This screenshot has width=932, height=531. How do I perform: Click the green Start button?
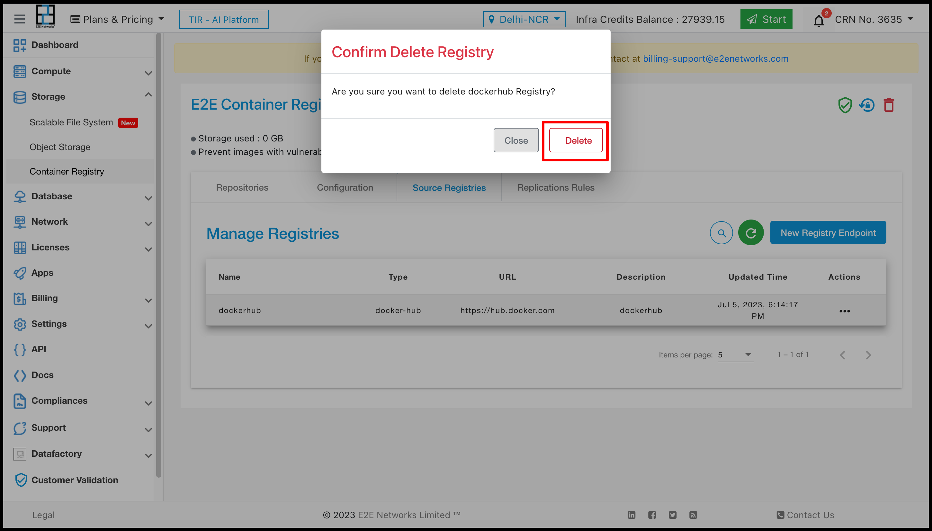pyautogui.click(x=766, y=19)
